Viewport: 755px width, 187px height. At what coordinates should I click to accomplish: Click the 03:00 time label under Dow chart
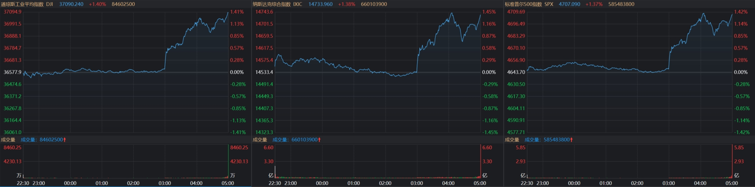click(165, 183)
